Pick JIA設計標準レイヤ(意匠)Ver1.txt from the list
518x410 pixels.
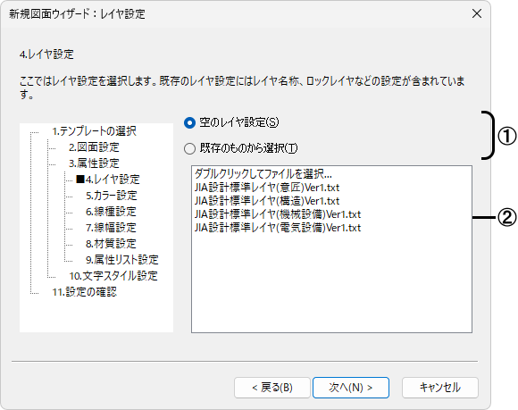click(x=267, y=188)
